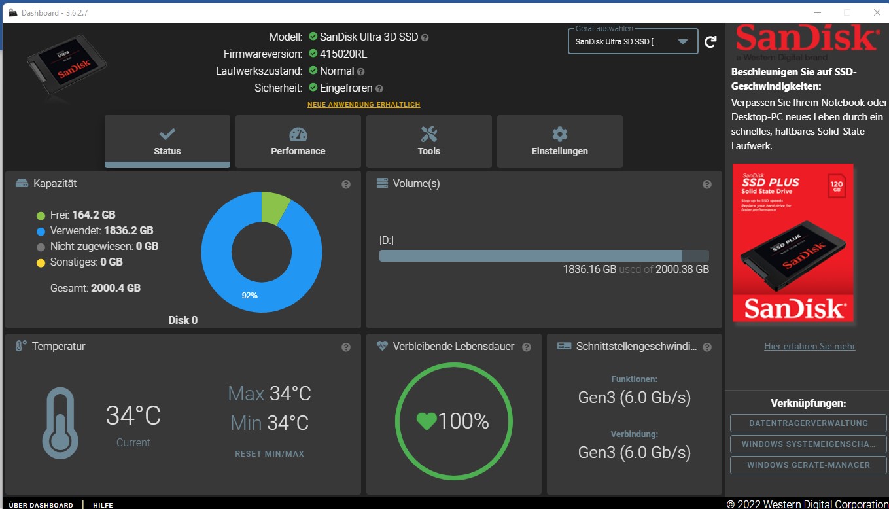Click the green Frei legend dot
Viewport: 889px width, 509px height.
41,215
